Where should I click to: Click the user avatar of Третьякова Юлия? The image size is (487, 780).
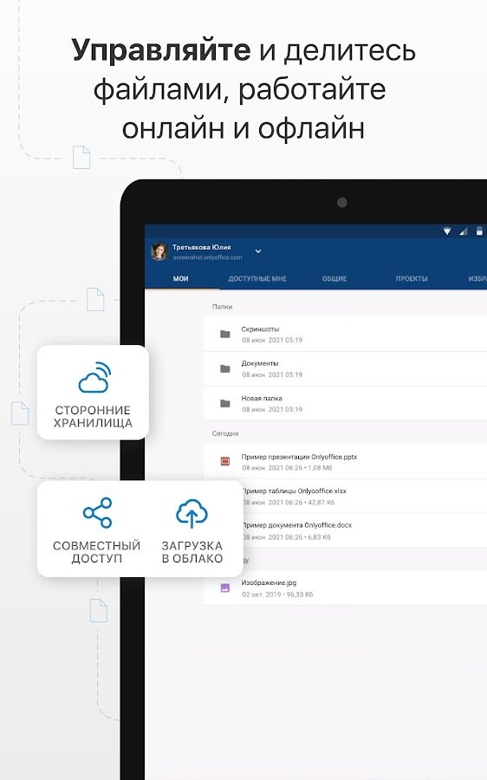point(159,251)
